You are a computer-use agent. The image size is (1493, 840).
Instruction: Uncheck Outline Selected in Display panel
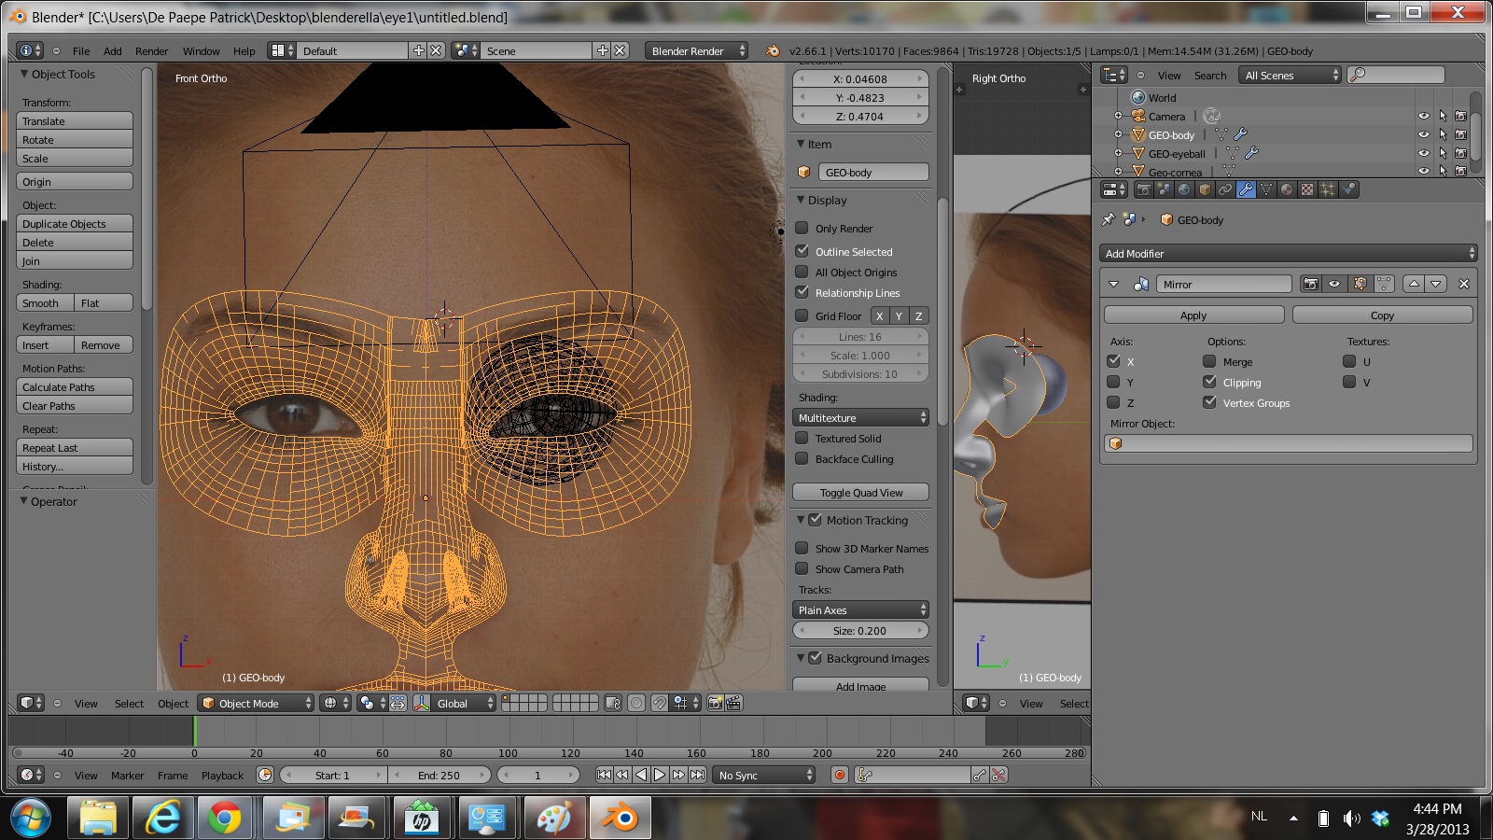802,251
